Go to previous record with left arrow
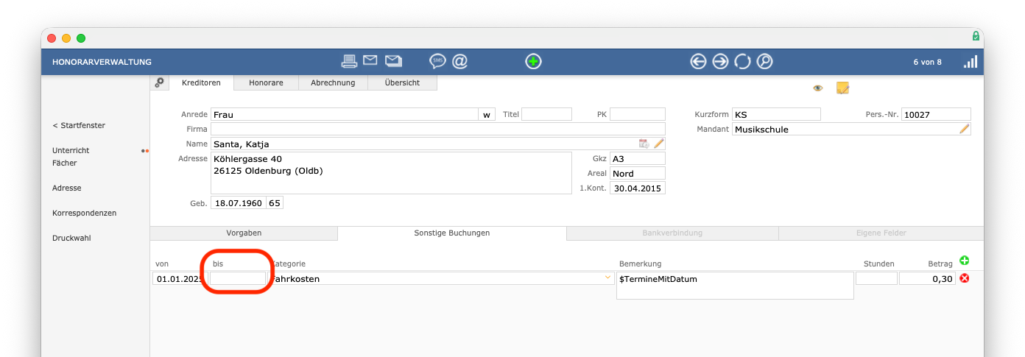The width and height of the screenshot is (1025, 357). [x=698, y=62]
